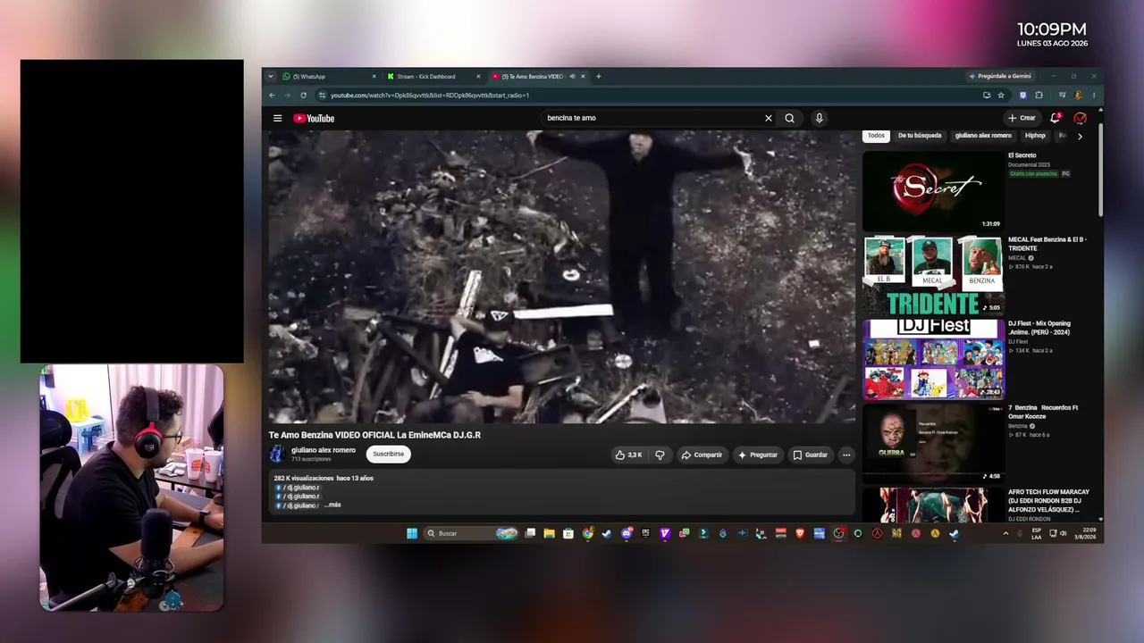Viewport: 1144px width, 643px height.
Task: Reload the page in the browser
Action: tap(303, 96)
